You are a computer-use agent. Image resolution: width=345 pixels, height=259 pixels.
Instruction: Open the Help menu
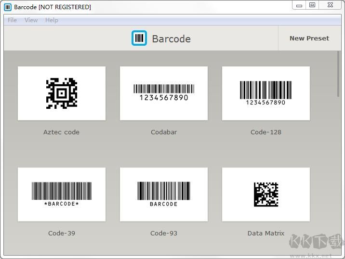click(52, 20)
